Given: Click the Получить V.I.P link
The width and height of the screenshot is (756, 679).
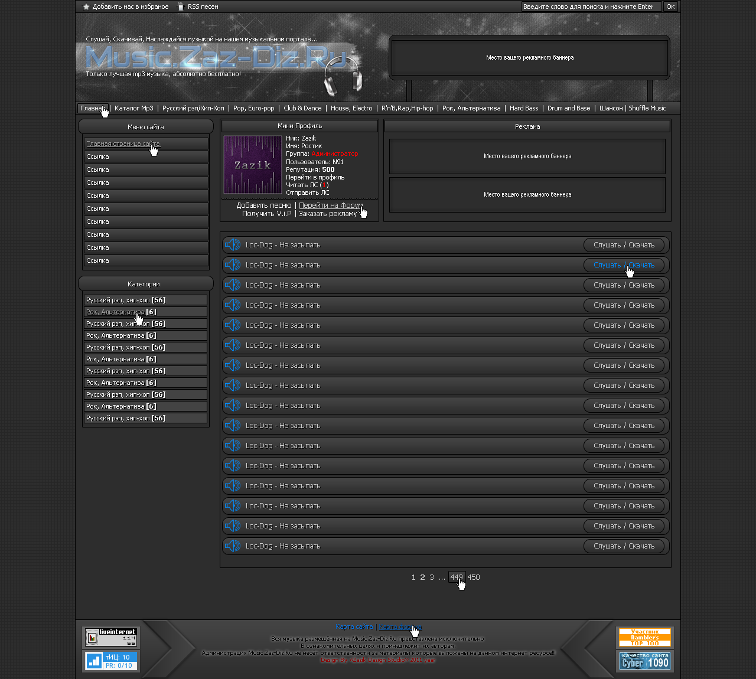Looking at the screenshot, I should (266, 214).
